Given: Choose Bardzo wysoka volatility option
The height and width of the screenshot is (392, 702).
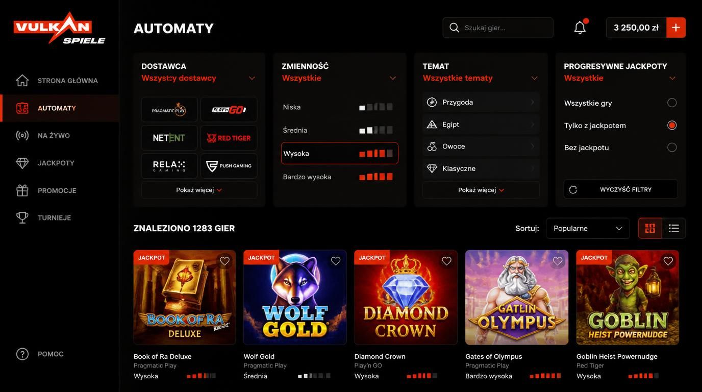Looking at the screenshot, I should [x=340, y=177].
